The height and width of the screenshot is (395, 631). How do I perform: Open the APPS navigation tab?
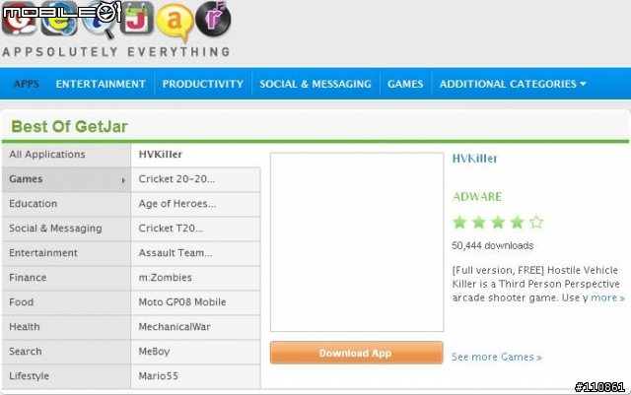27,84
